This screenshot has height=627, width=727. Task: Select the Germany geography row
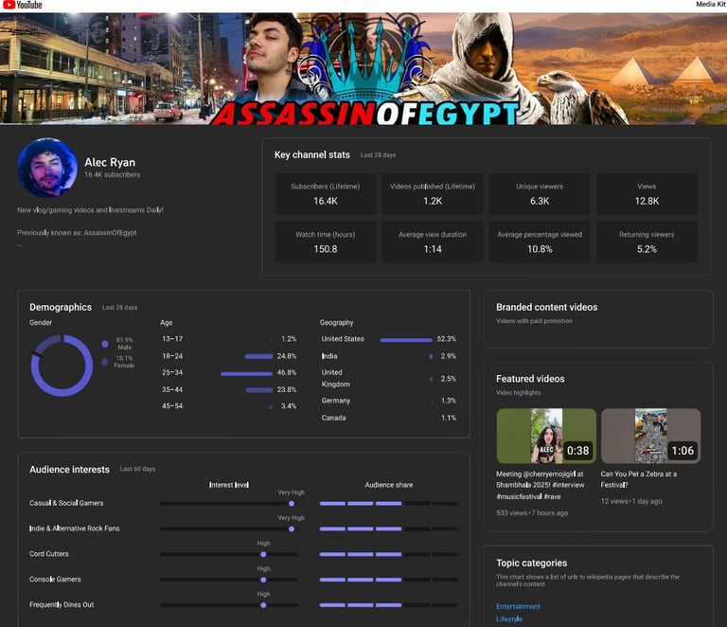(388, 401)
